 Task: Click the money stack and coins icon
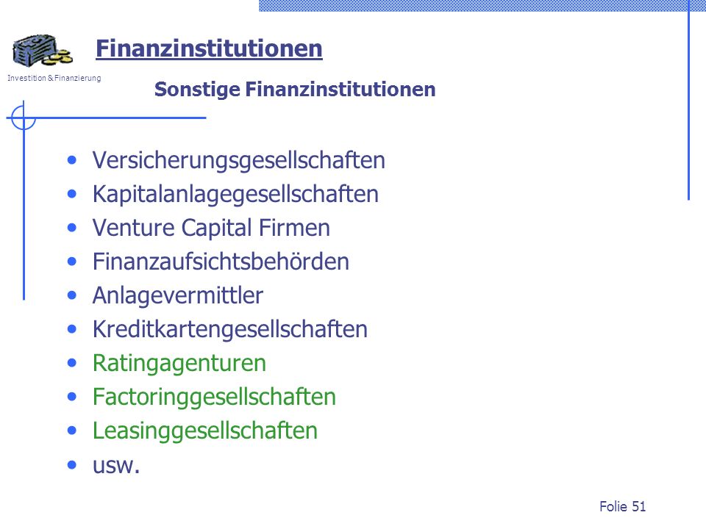(43, 50)
